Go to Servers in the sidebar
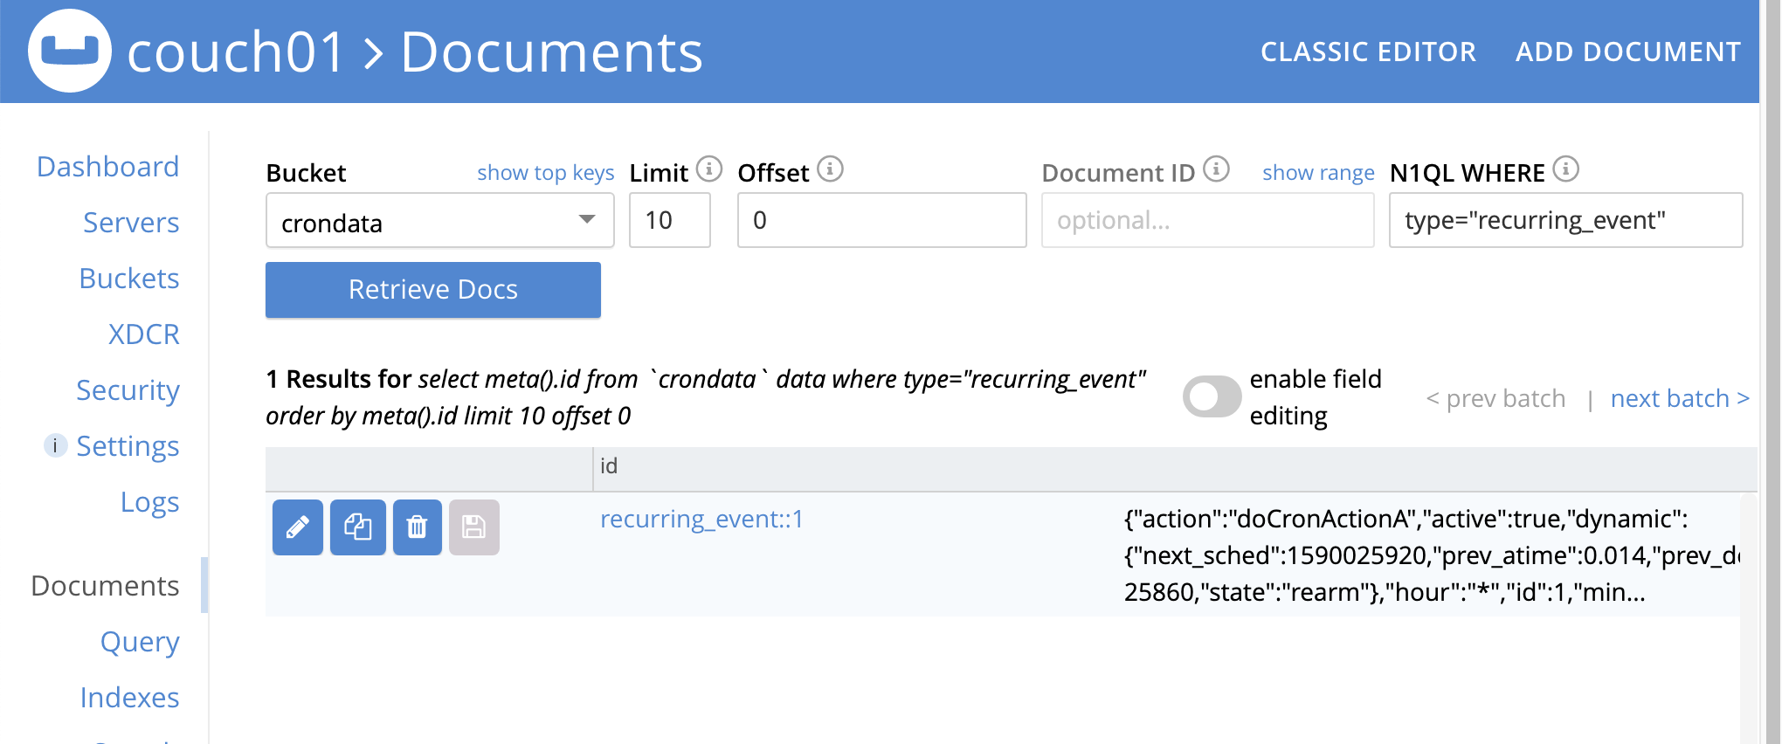 [131, 223]
